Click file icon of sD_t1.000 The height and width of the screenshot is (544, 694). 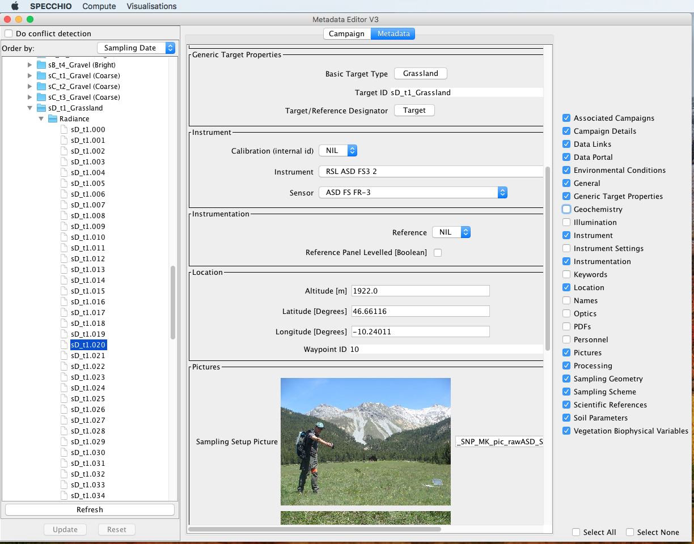[x=64, y=129]
